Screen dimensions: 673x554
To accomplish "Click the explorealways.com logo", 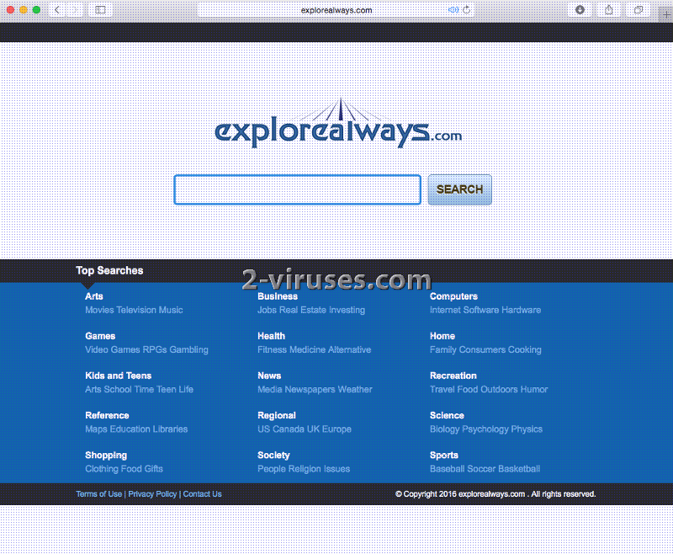I will pos(338,125).
